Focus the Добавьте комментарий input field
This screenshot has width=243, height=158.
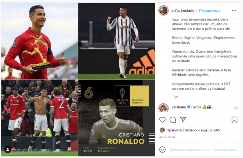coord(190,150)
